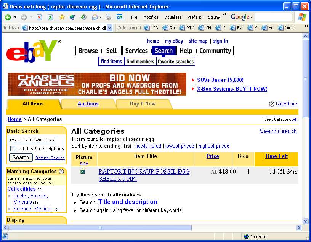Click the Mail envelope icon

pos(95,17)
